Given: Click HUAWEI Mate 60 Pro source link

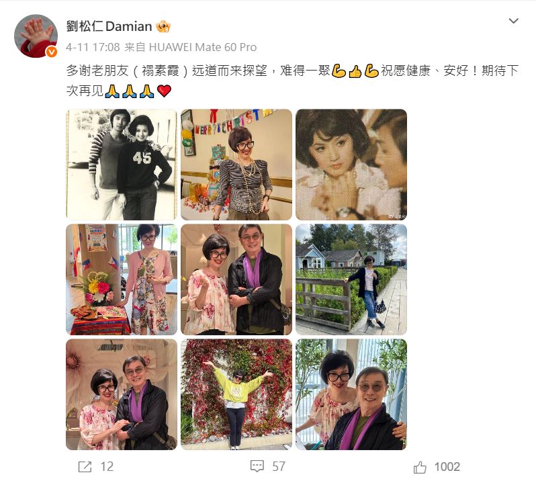Looking at the screenshot, I should tap(203, 47).
